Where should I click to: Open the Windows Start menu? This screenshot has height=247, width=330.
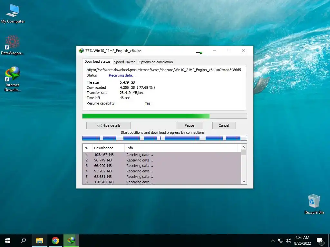(x=8, y=241)
